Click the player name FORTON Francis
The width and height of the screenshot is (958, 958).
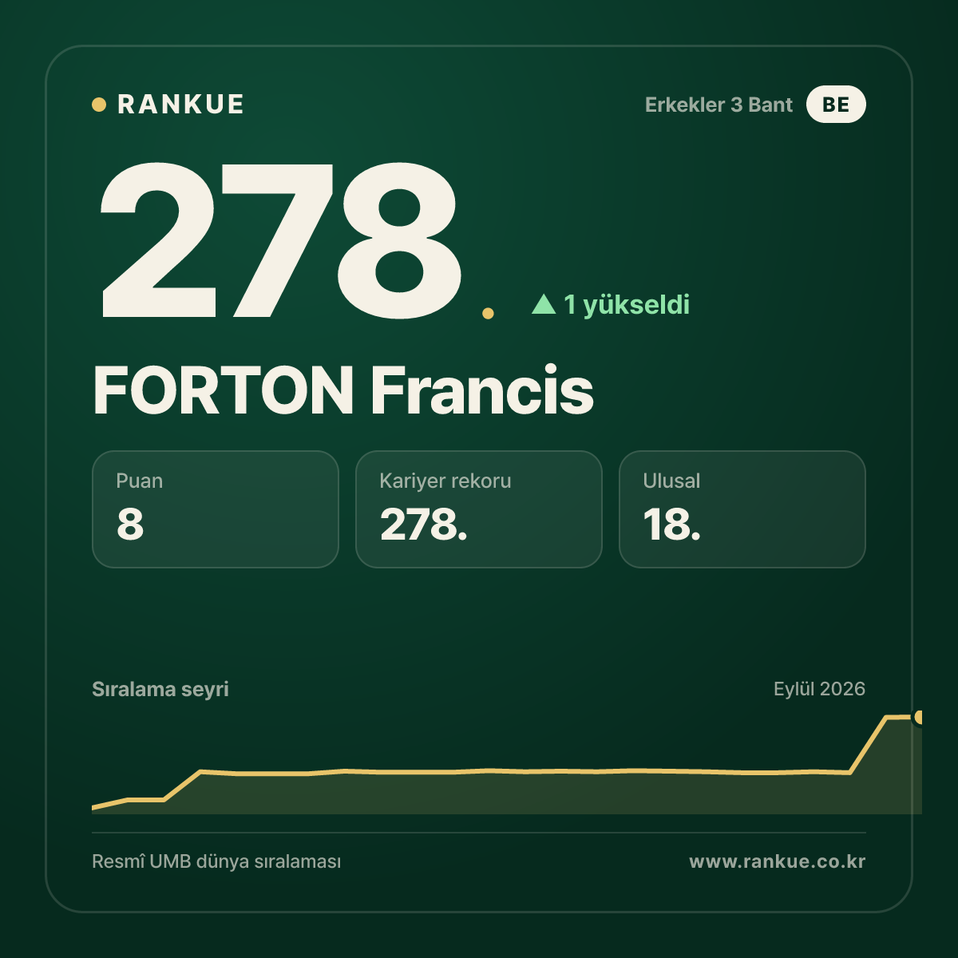click(343, 390)
